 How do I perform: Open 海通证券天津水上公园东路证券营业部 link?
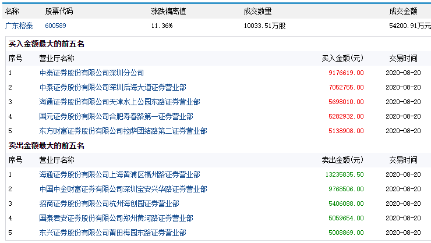pos(120,102)
